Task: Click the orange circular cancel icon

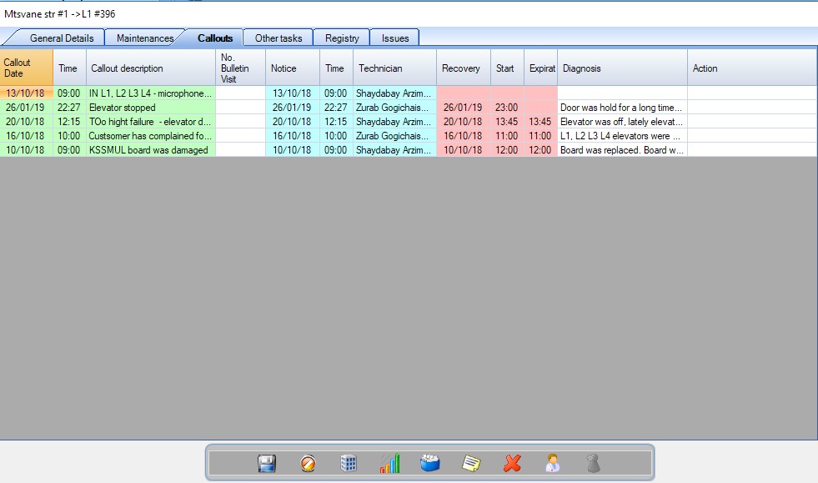Action: pyautogui.click(x=308, y=463)
